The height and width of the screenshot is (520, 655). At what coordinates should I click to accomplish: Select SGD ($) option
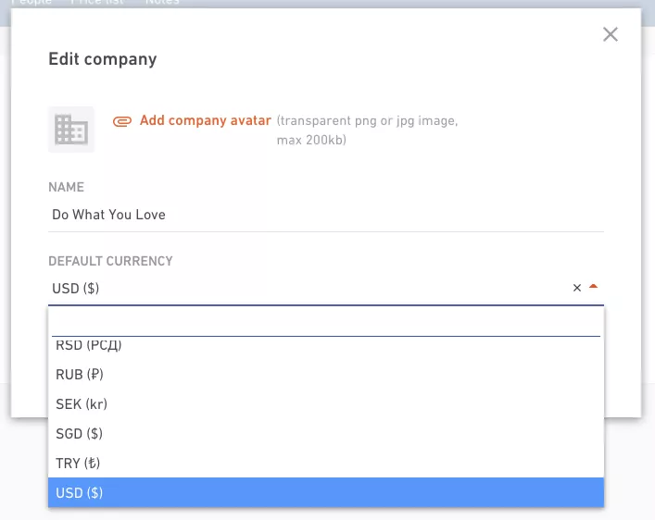pyautogui.click(x=326, y=434)
